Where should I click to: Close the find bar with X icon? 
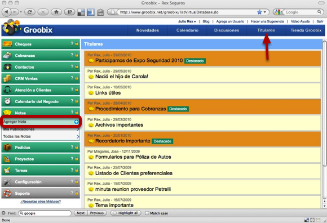[x=3, y=213]
